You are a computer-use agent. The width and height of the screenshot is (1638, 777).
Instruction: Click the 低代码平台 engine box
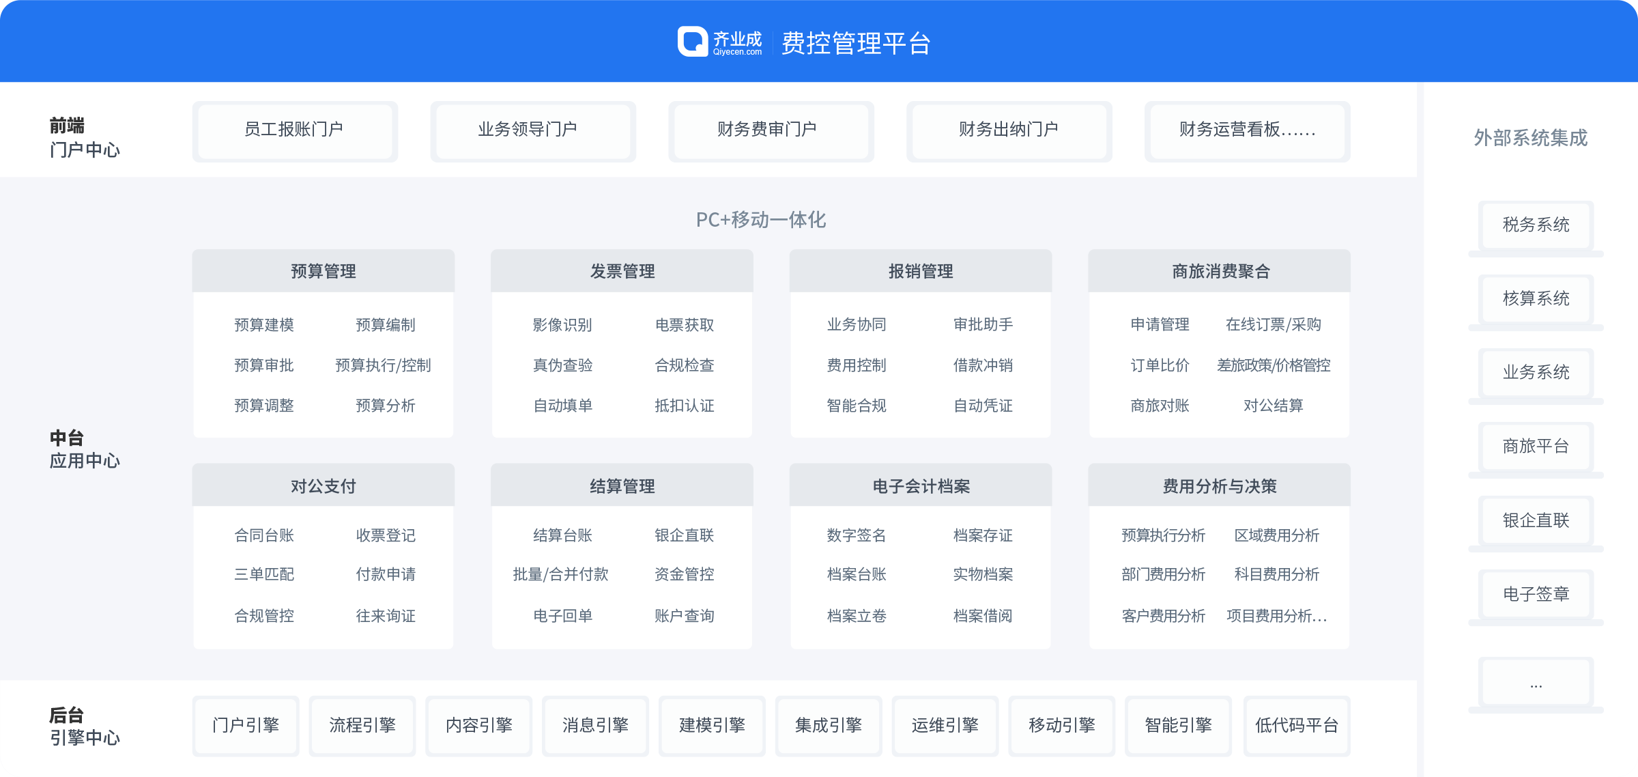pos(1296,725)
